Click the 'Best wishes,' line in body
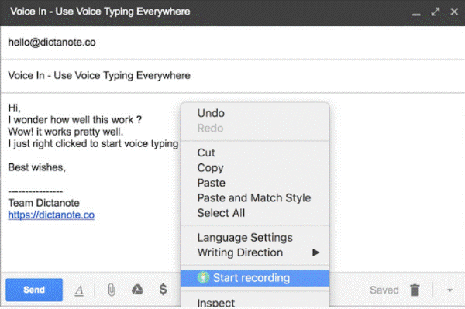 click(36, 167)
